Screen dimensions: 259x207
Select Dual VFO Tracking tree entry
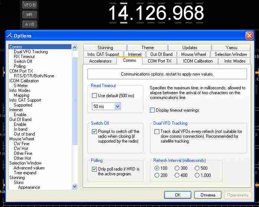pos(31,52)
